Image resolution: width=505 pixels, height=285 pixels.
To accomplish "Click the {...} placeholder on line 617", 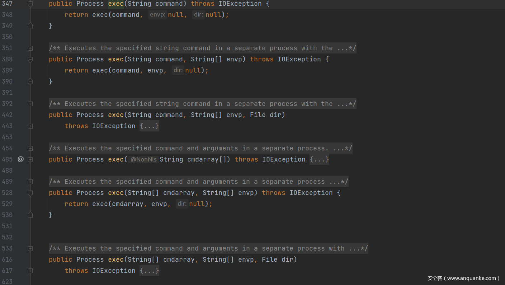I will [149, 271].
